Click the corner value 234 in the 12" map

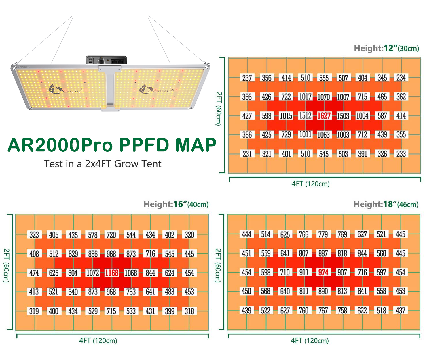[401, 78]
